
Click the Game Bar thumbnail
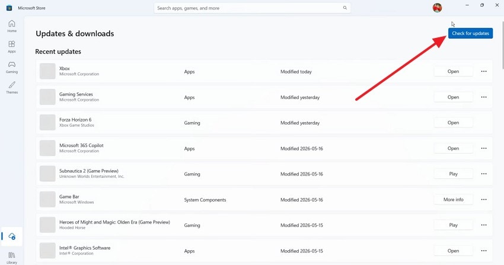pyautogui.click(x=47, y=199)
